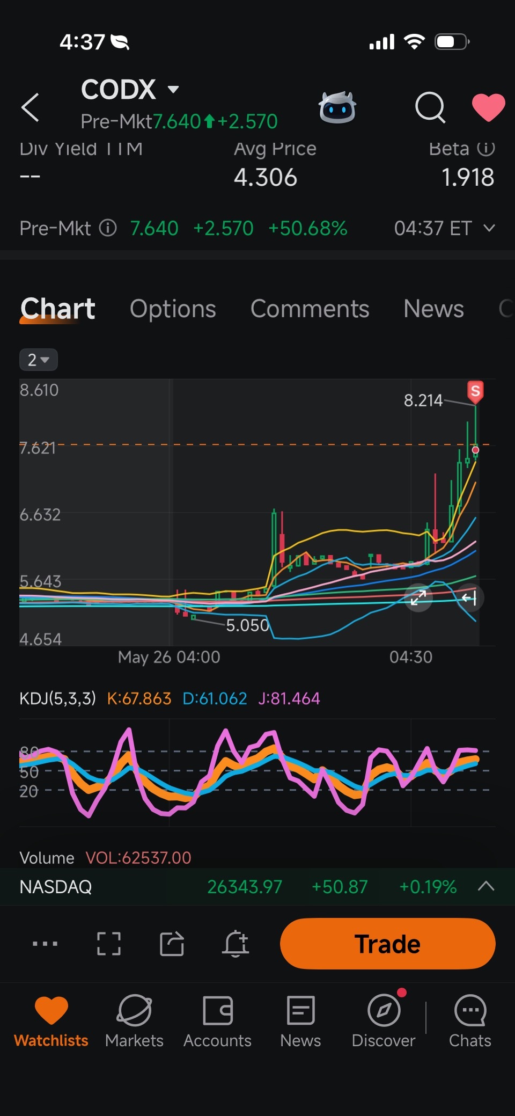Select the K:67.863 value
This screenshot has height=1116, width=515.
[x=139, y=698]
